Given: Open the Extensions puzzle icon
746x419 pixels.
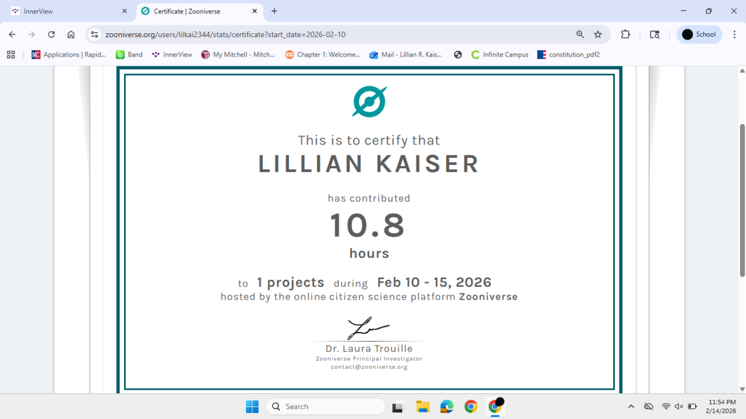Looking at the screenshot, I should pyautogui.click(x=625, y=34).
